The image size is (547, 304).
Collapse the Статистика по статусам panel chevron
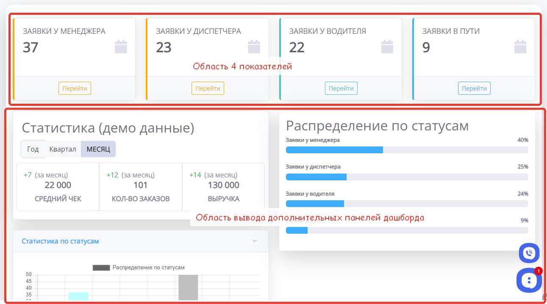[255, 241]
